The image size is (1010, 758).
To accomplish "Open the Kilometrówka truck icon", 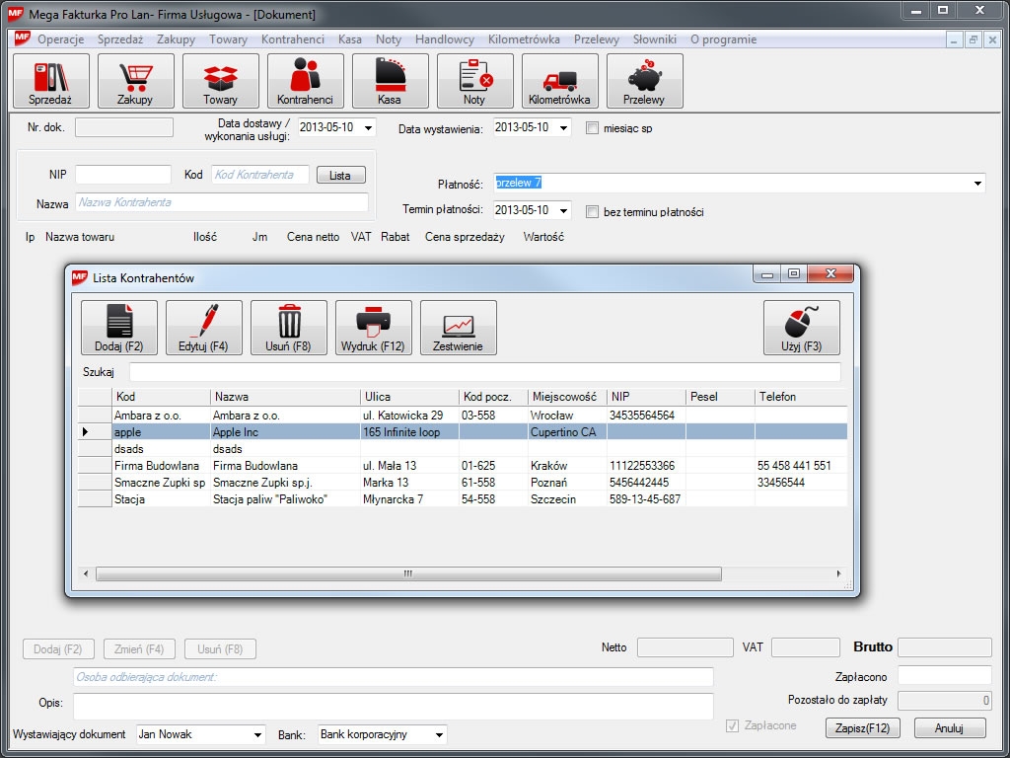I will click(559, 81).
